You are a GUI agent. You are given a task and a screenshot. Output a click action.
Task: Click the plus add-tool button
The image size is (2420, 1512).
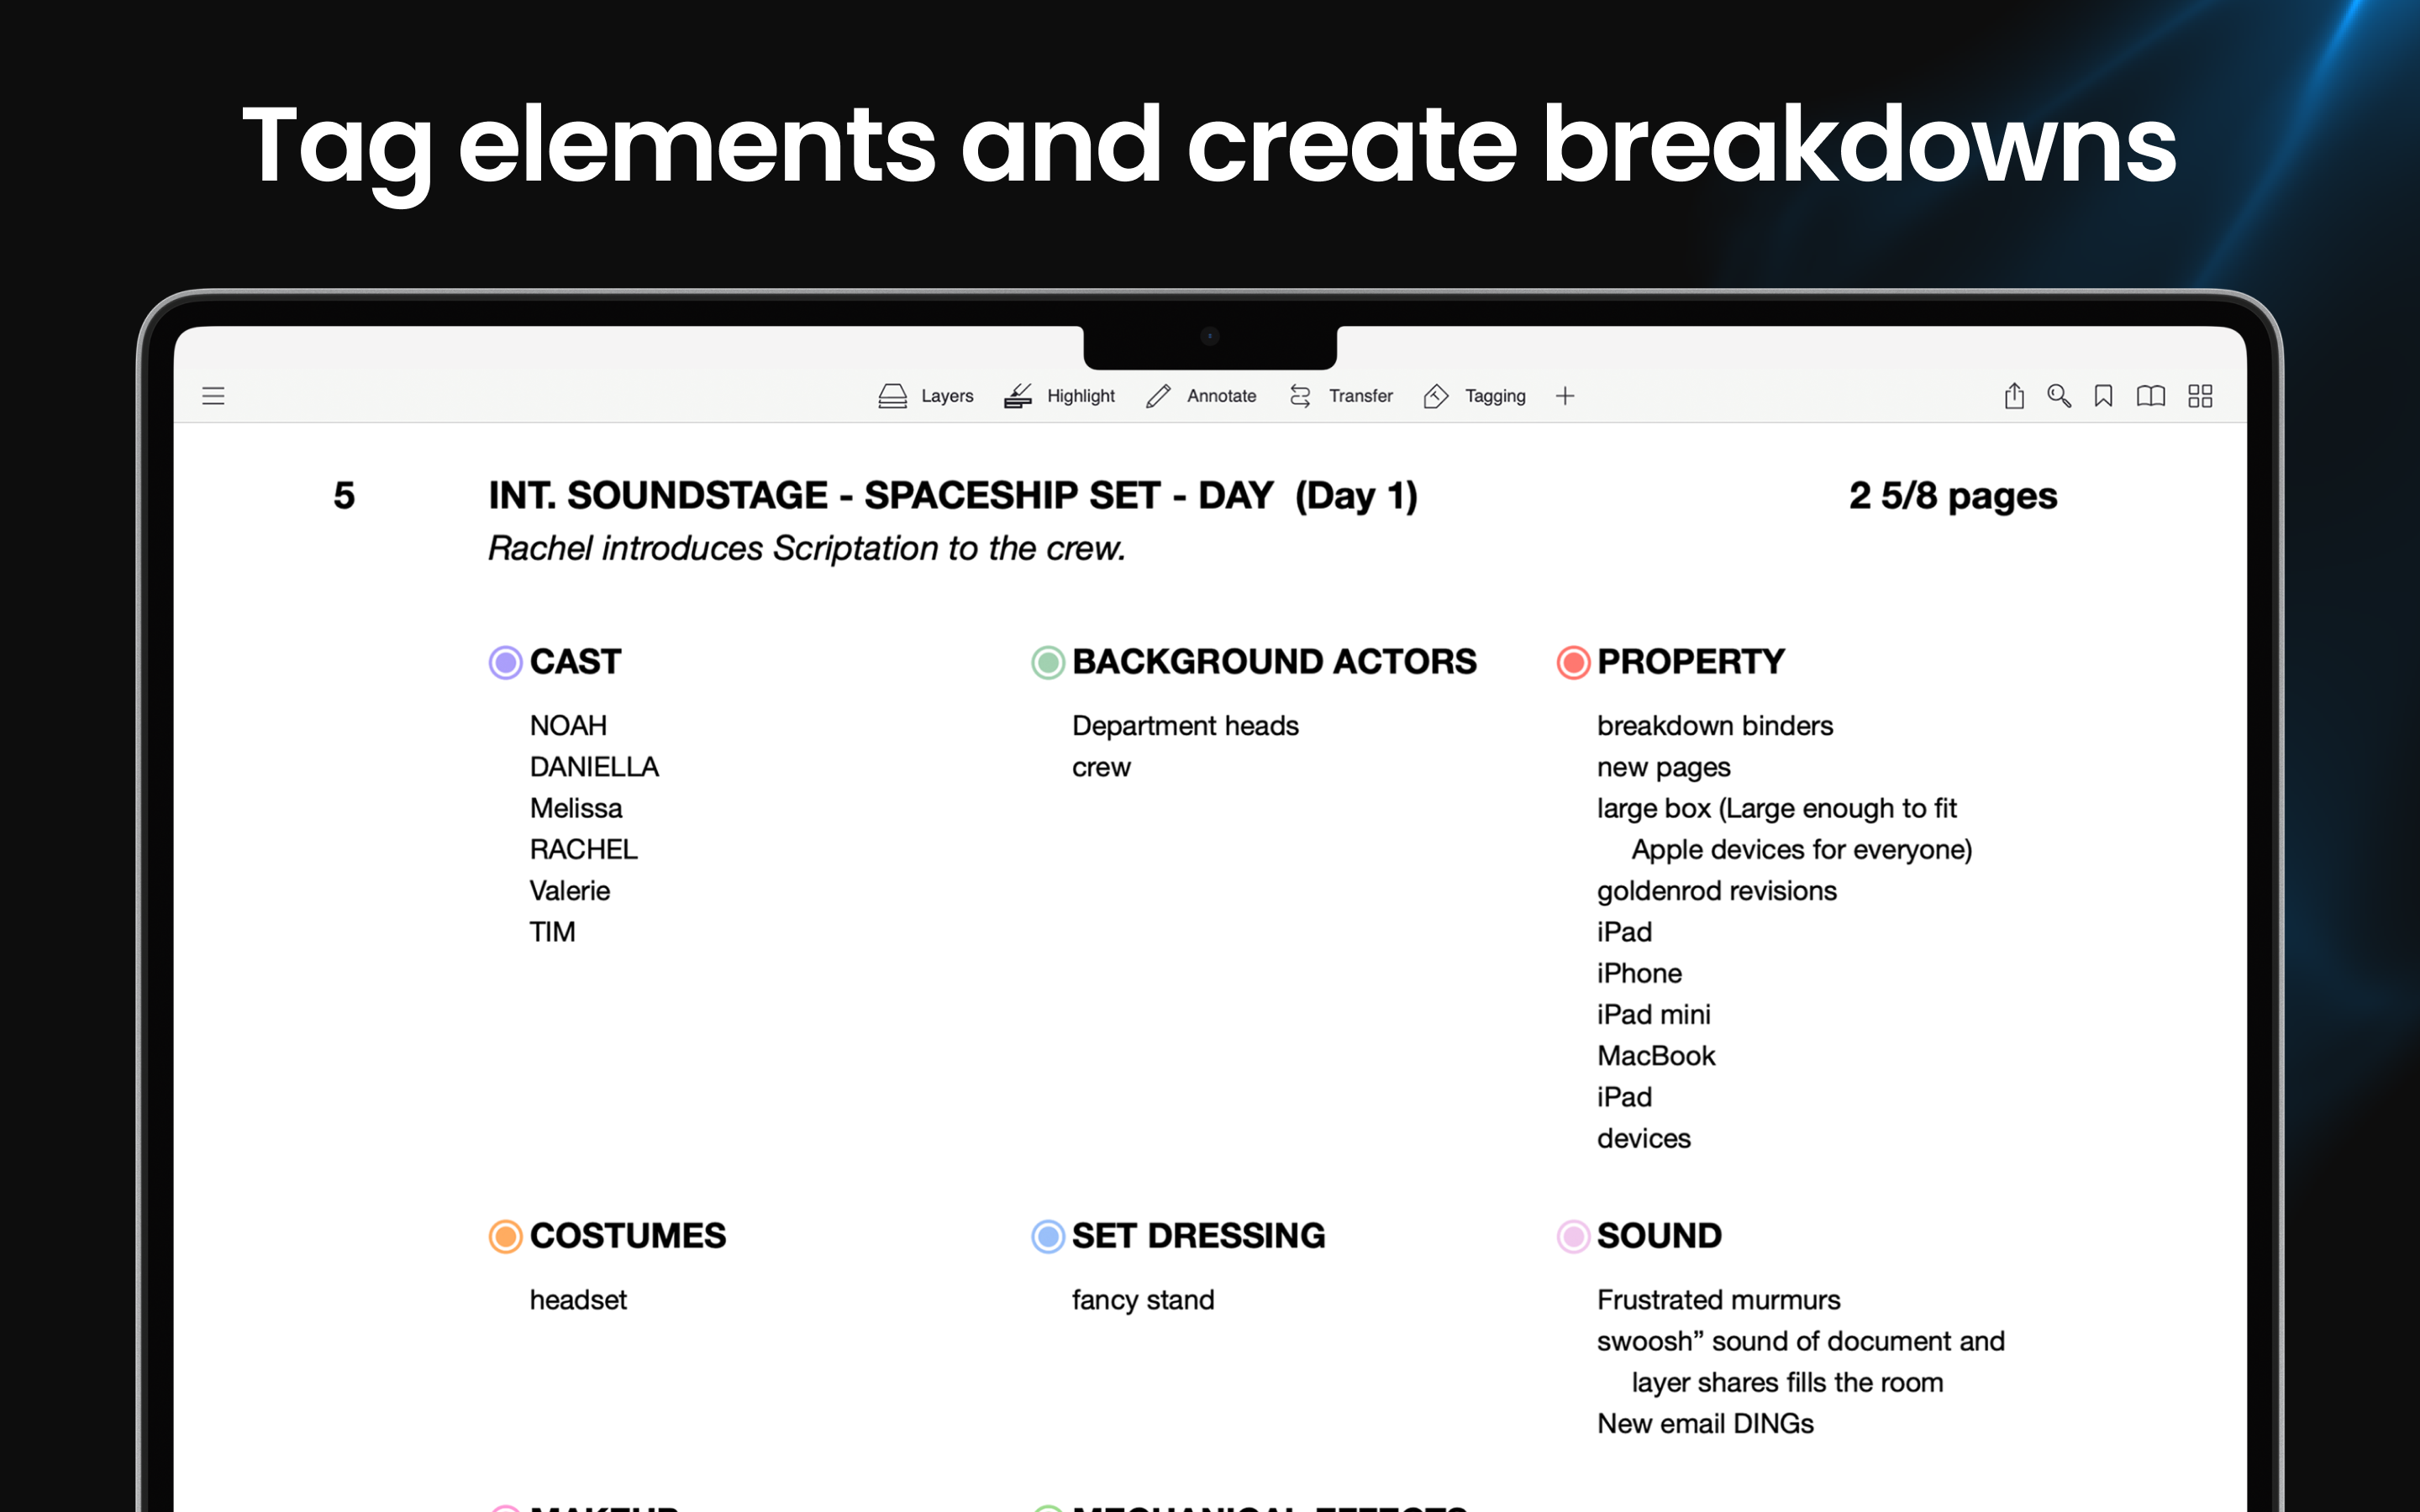click(x=1565, y=396)
